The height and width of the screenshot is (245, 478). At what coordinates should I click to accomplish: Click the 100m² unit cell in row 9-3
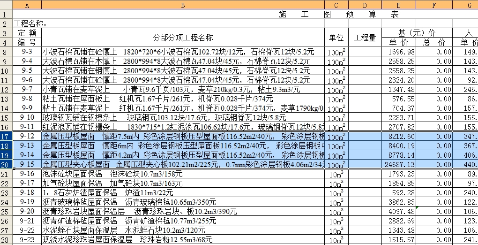pos(336,52)
